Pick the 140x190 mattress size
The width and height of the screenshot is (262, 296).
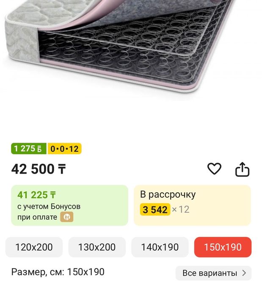160,247
